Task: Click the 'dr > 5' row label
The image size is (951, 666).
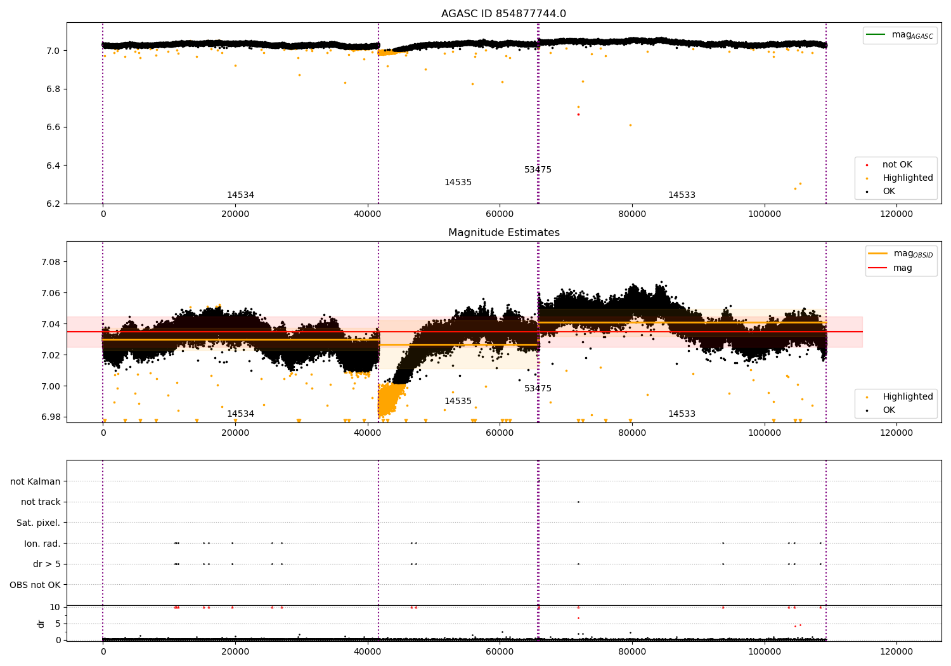Action: [47, 565]
